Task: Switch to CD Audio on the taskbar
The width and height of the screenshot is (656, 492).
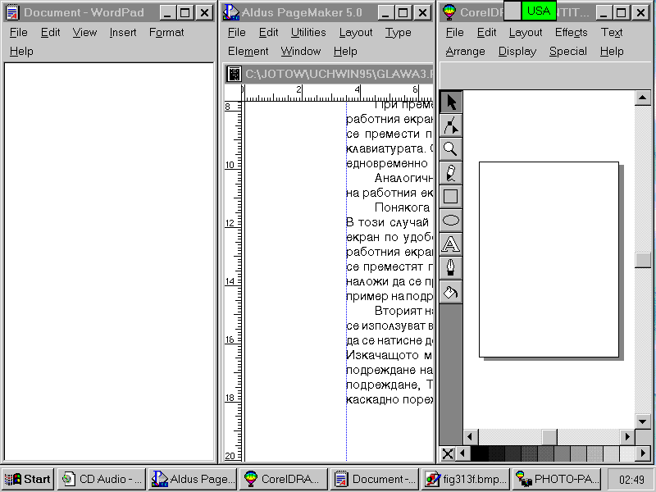Action: (x=102, y=479)
